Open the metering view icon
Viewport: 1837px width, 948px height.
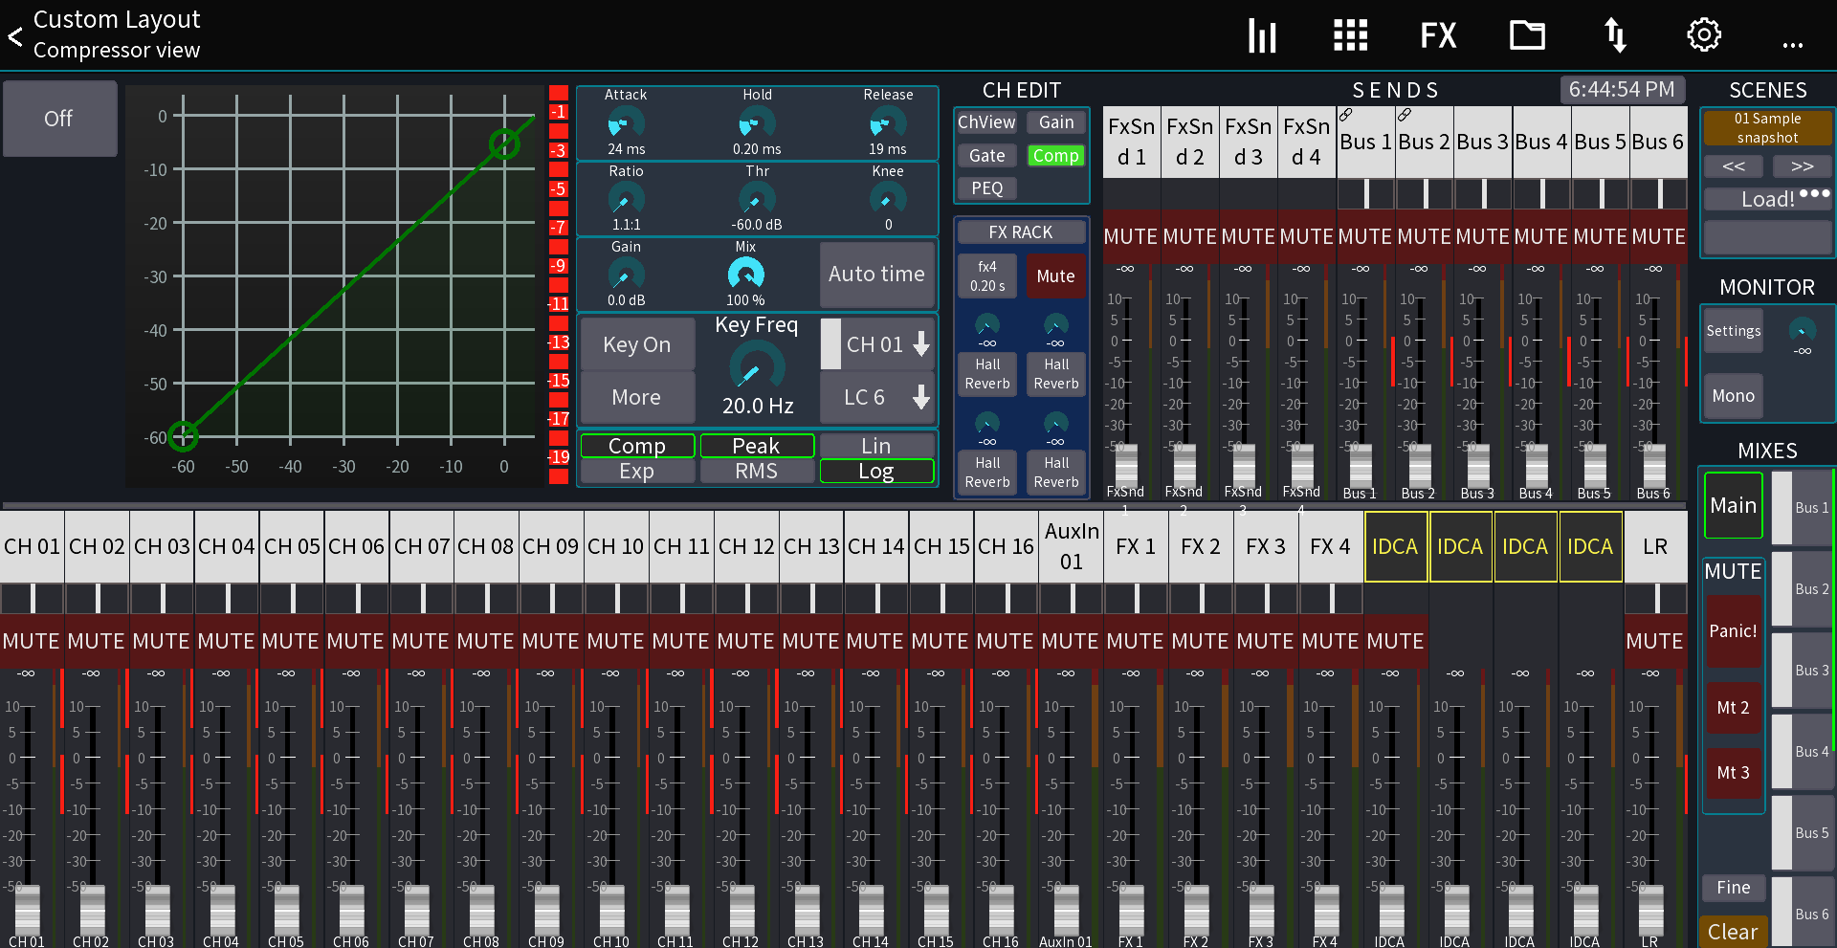(1261, 34)
